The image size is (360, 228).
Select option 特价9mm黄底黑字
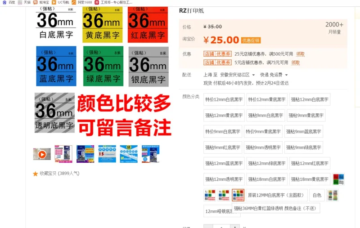pos(263,131)
